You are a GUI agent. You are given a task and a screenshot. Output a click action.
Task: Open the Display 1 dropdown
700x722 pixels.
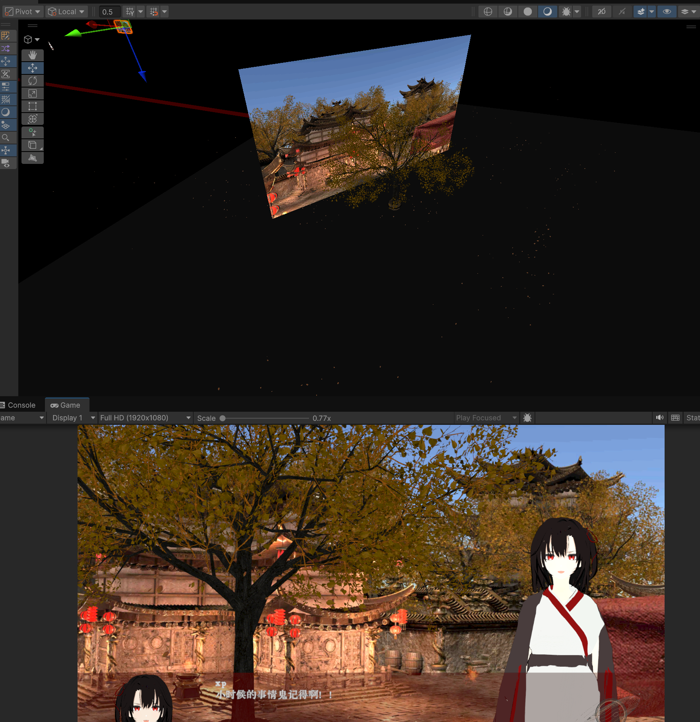pyautogui.click(x=72, y=418)
